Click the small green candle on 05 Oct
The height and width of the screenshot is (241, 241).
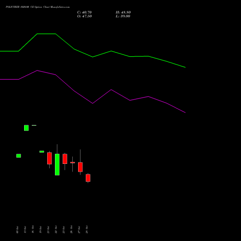click(19, 156)
